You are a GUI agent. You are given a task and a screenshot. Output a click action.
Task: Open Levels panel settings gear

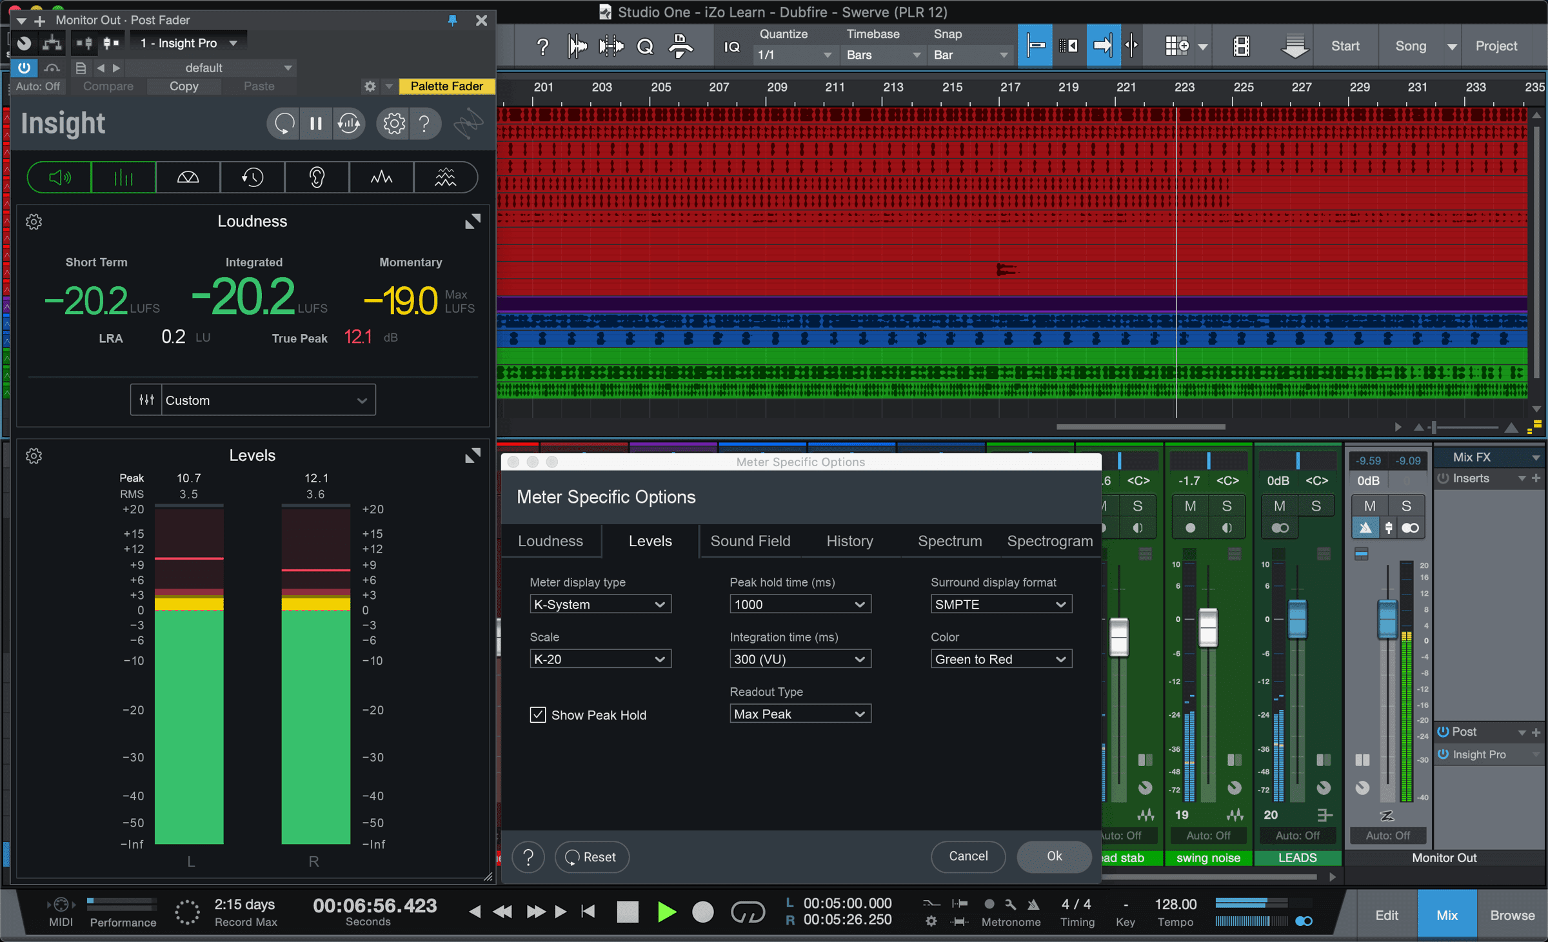(34, 456)
